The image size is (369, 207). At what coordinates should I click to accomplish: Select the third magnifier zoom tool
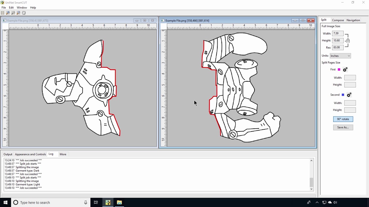tap(18, 13)
